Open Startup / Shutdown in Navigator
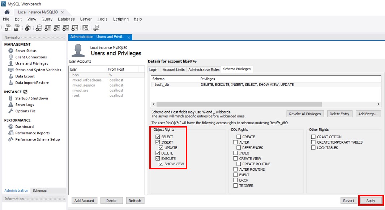Image resolution: width=385 pixels, height=210 pixels. click(31, 98)
